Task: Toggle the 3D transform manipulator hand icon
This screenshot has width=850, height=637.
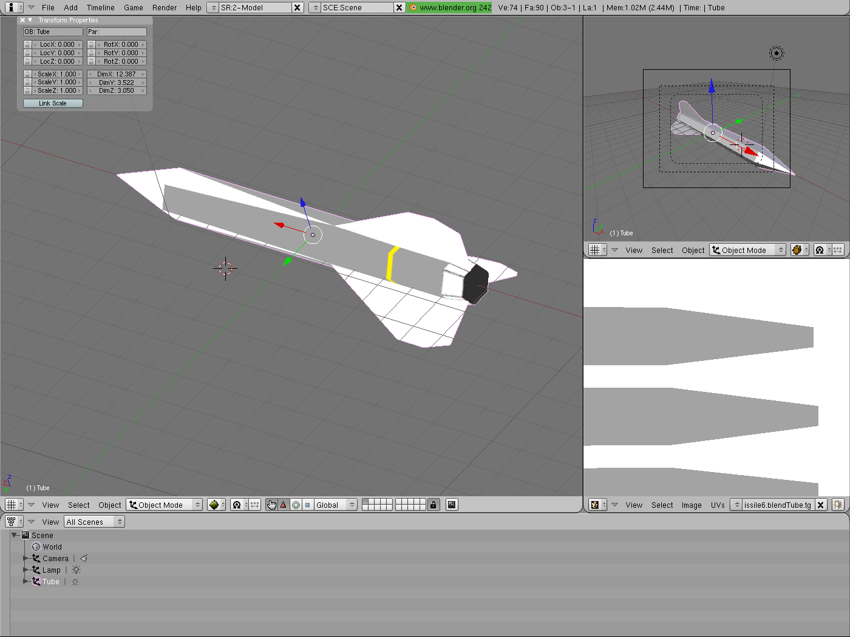Action: coord(271,505)
